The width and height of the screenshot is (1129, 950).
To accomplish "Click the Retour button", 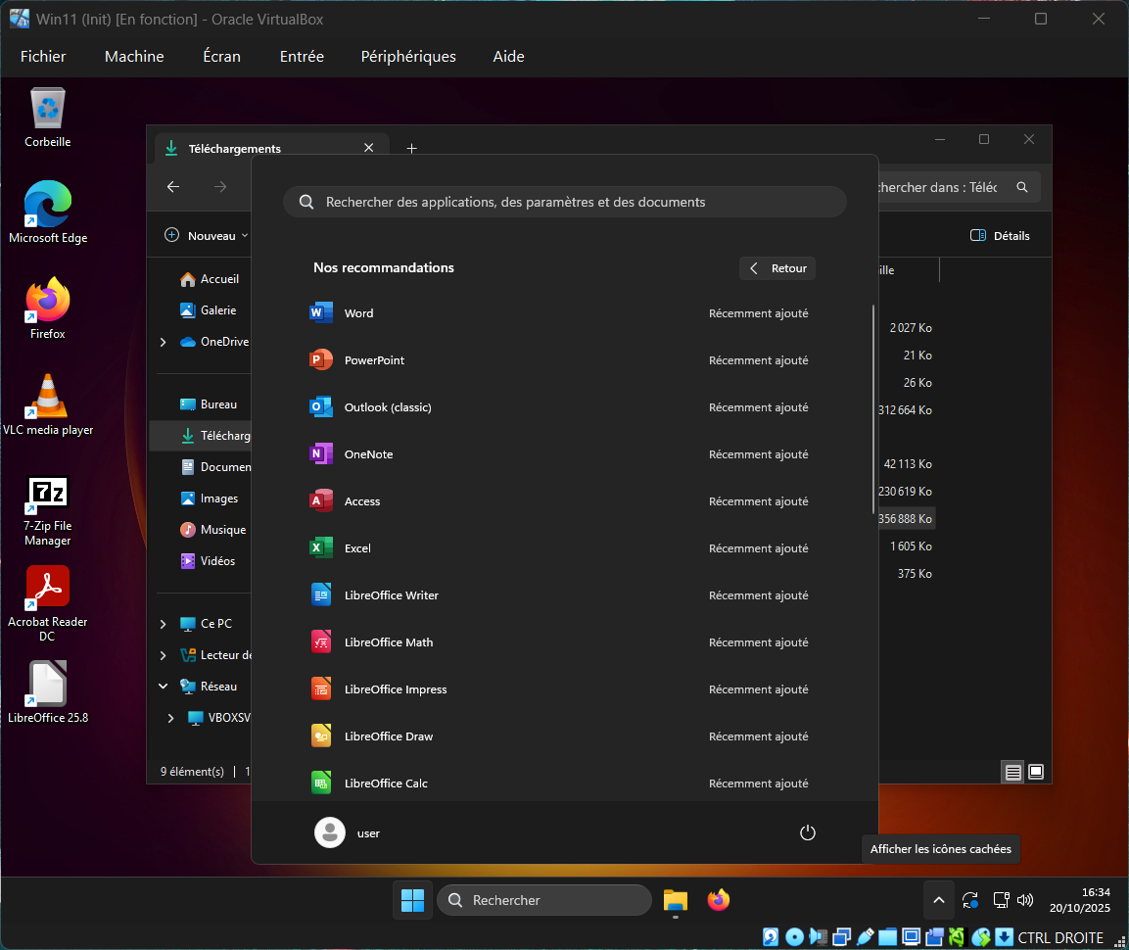I will [x=777, y=268].
